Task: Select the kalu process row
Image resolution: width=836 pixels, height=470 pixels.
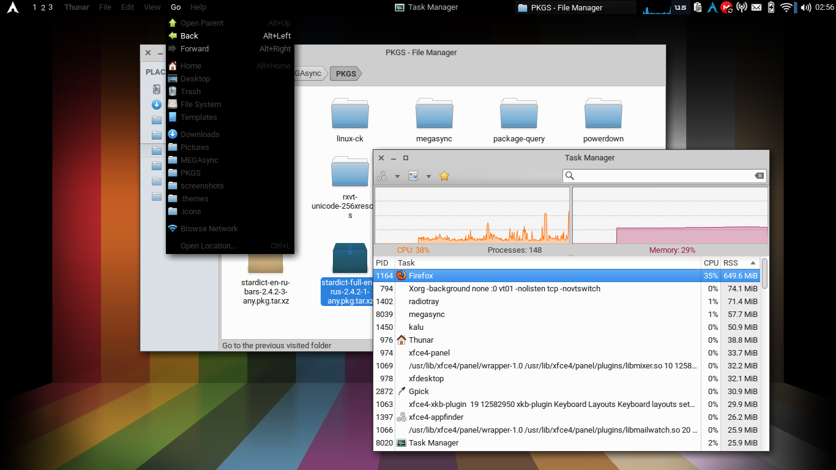Action: (x=567, y=327)
